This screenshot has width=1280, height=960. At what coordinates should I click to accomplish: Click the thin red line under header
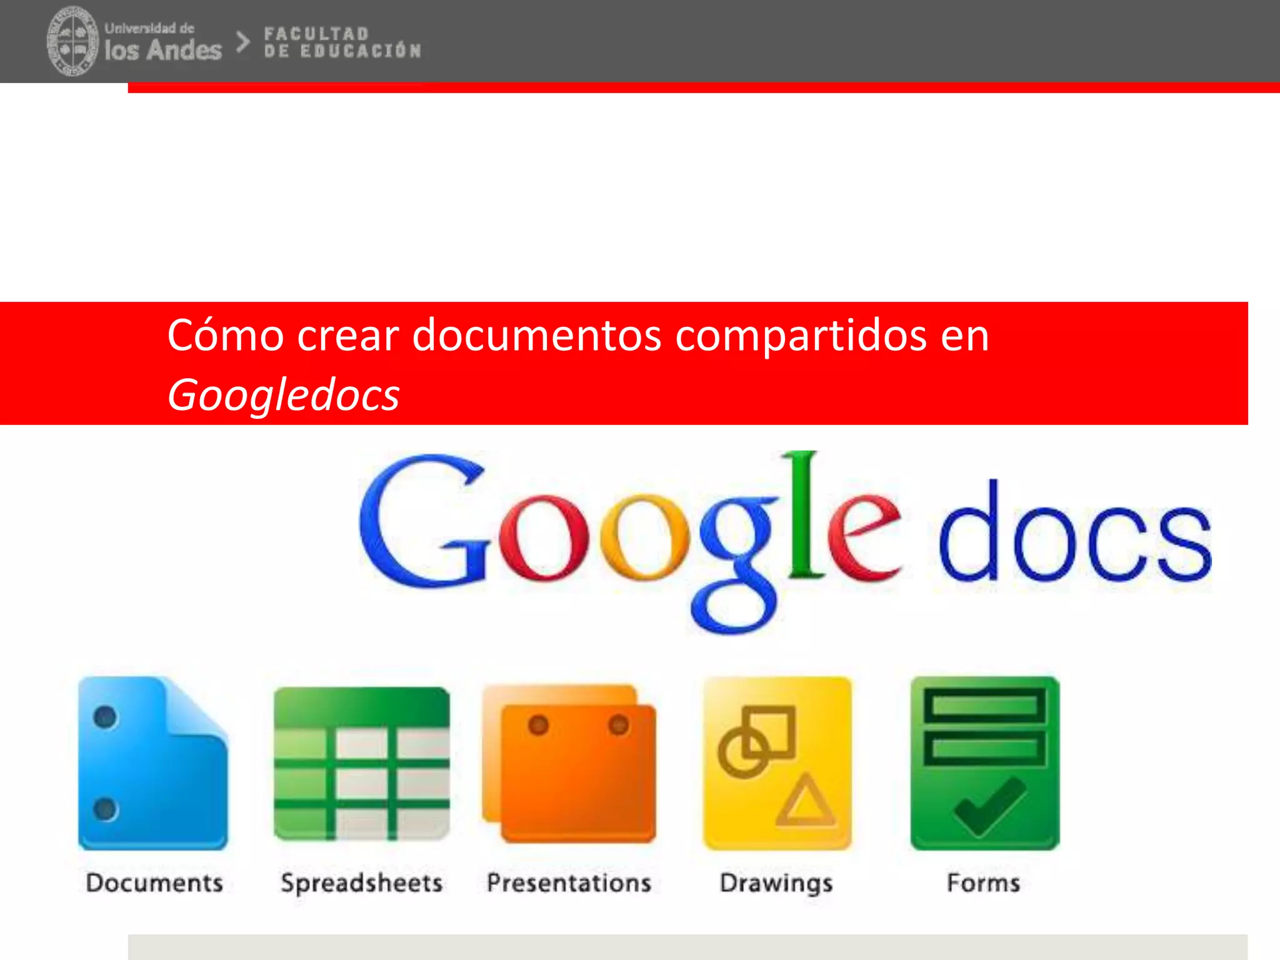[703, 87]
